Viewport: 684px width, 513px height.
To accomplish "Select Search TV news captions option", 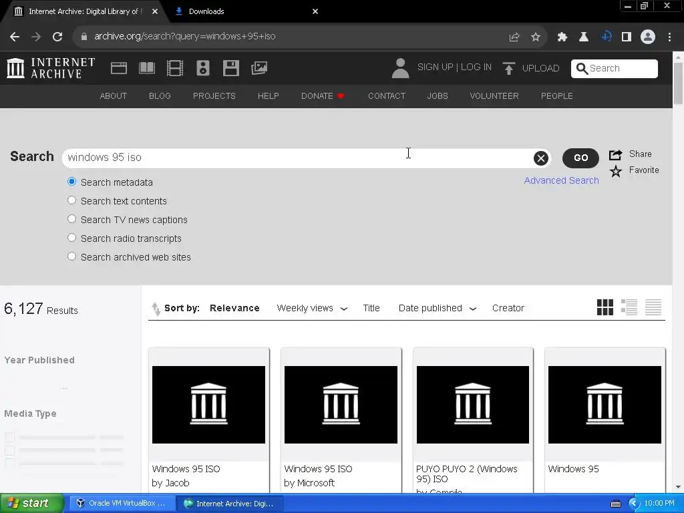I will click(x=72, y=219).
